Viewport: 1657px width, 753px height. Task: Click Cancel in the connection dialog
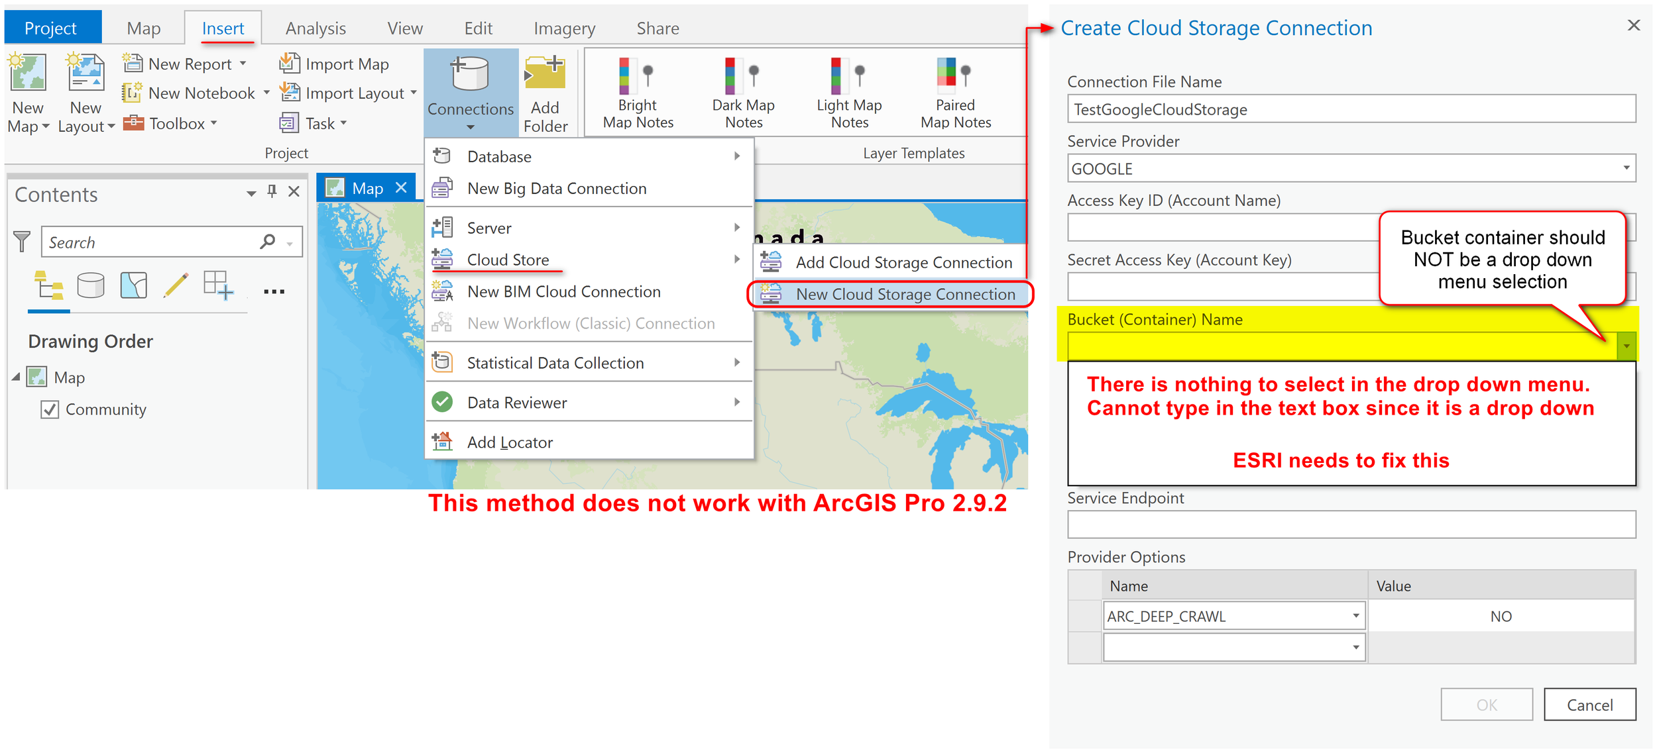click(1590, 704)
